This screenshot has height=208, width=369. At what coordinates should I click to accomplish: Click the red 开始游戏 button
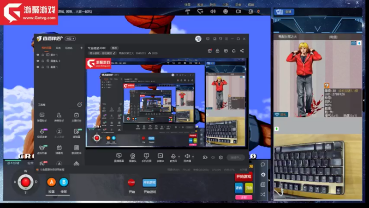[x=244, y=177]
